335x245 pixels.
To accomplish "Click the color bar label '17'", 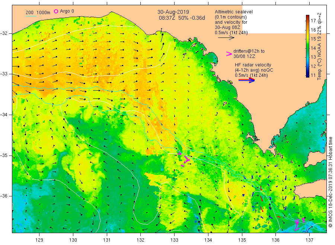I will click(313, 20).
